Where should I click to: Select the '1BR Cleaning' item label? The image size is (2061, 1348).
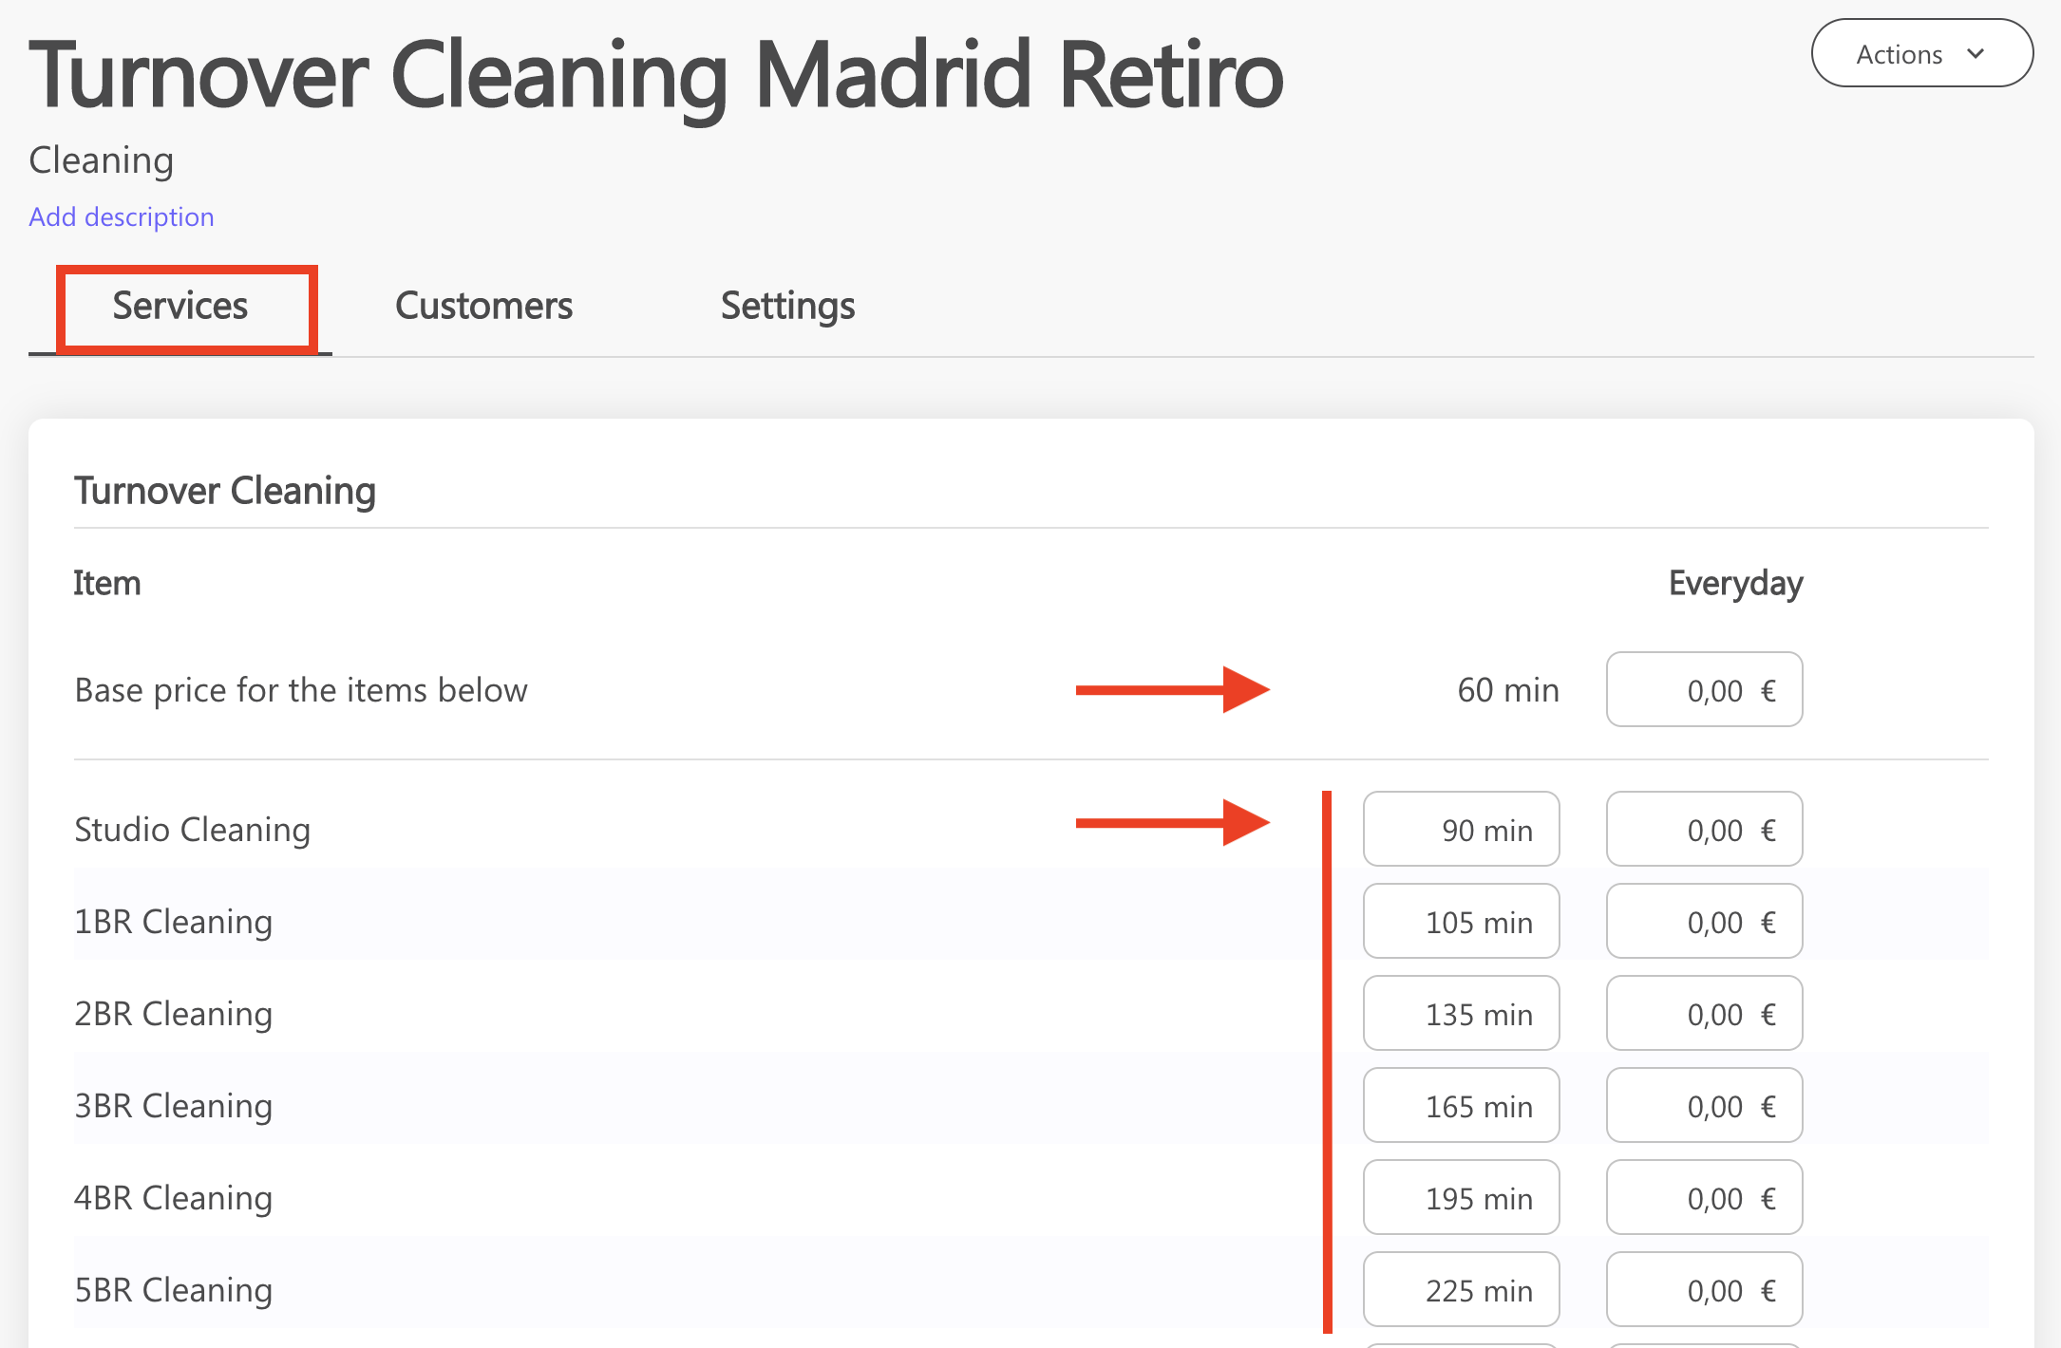[x=174, y=922]
